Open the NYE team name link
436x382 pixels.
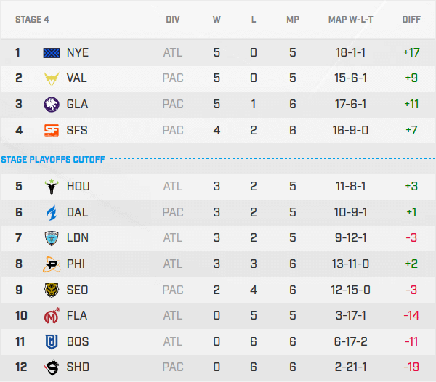(x=78, y=52)
